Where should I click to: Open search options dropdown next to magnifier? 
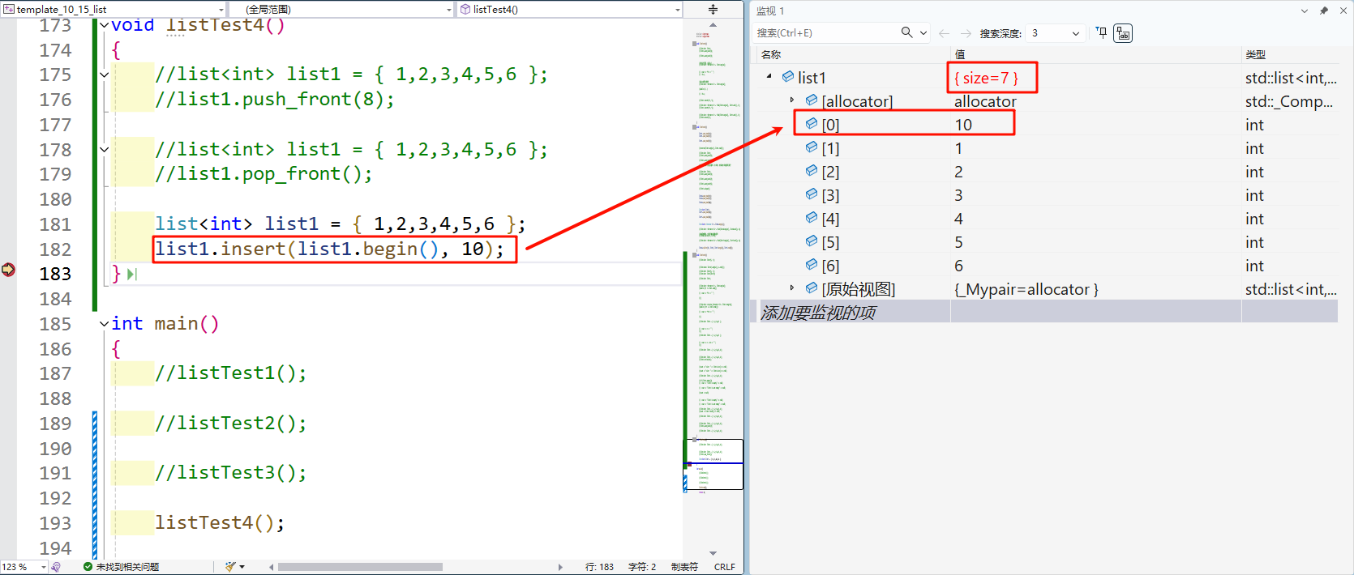923,33
